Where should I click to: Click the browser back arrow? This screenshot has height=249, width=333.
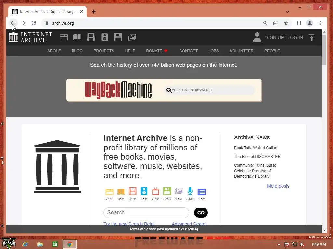(13, 23)
